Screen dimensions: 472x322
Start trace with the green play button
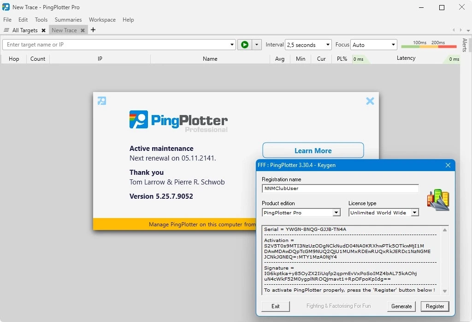click(x=245, y=45)
